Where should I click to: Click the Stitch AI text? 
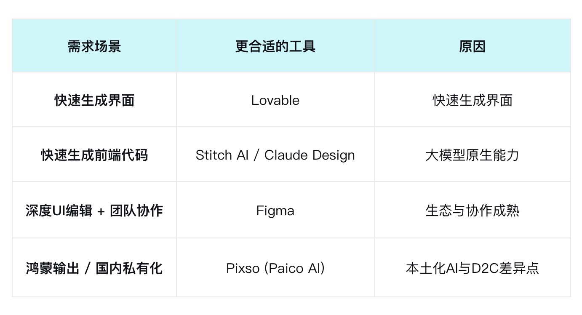222,155
